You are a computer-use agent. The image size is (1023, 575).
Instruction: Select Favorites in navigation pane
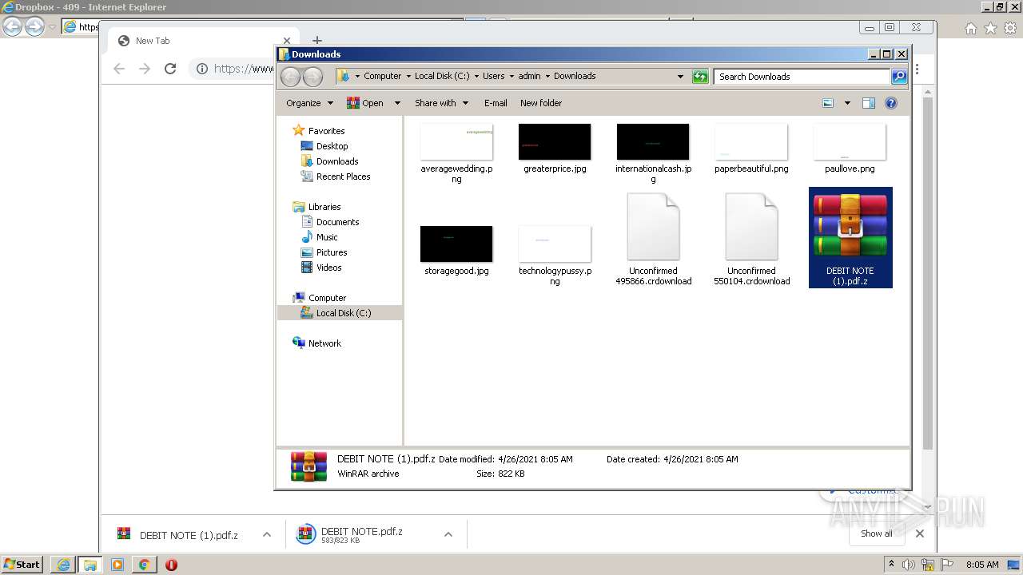point(326,131)
